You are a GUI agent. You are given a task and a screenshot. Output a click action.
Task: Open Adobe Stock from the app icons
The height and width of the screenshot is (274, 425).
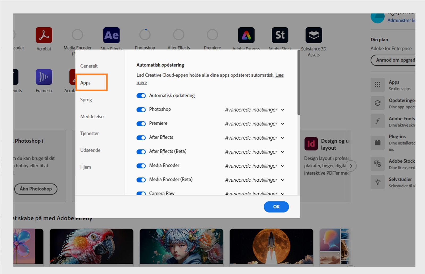click(279, 35)
